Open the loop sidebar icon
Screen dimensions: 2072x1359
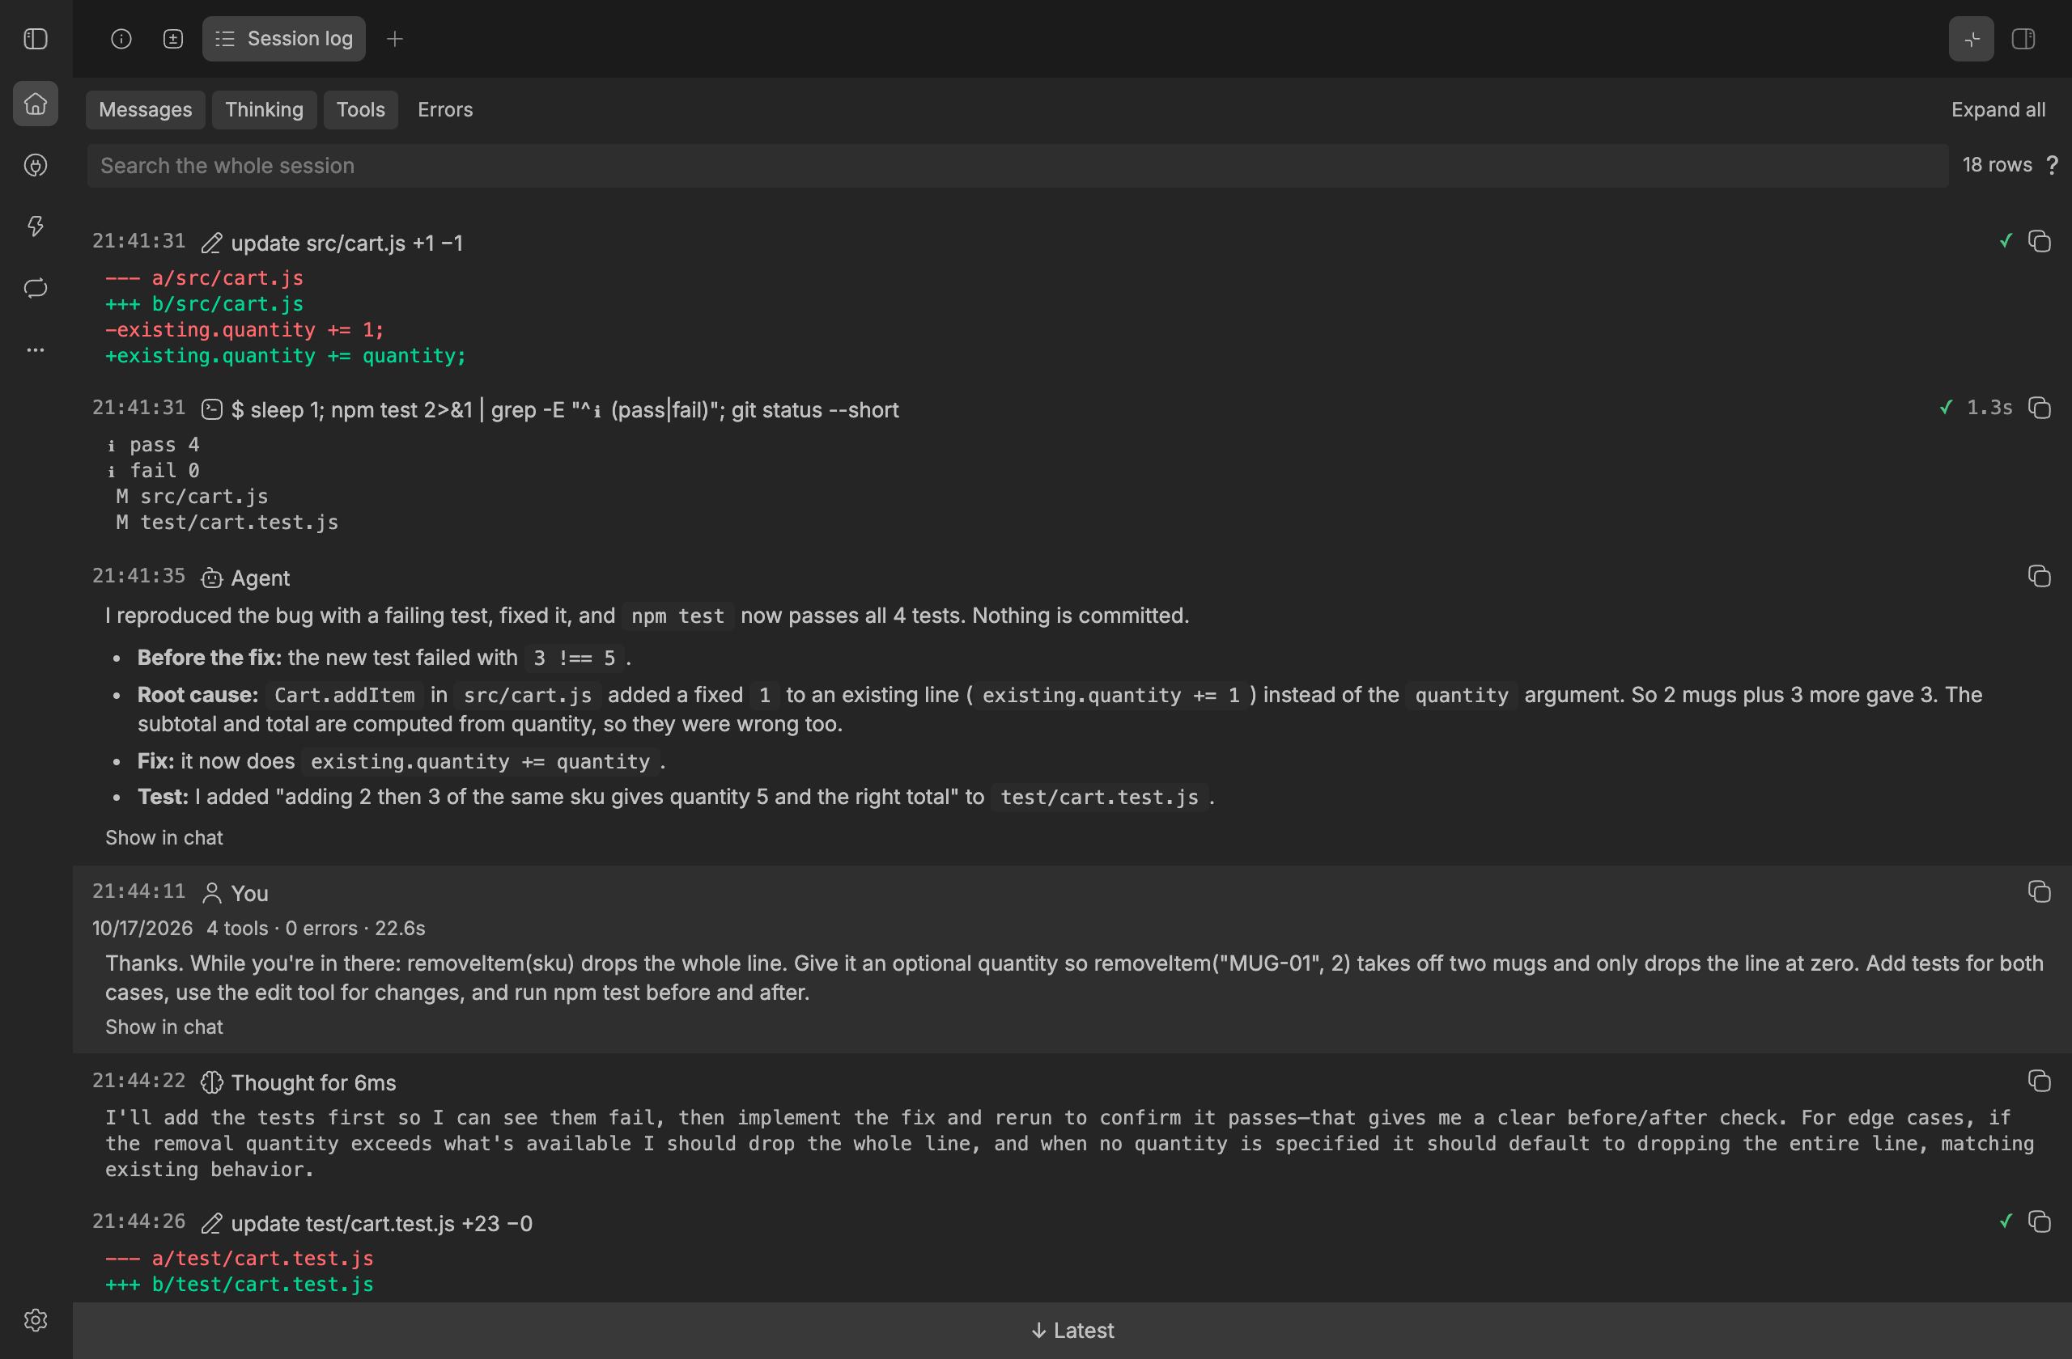36,288
